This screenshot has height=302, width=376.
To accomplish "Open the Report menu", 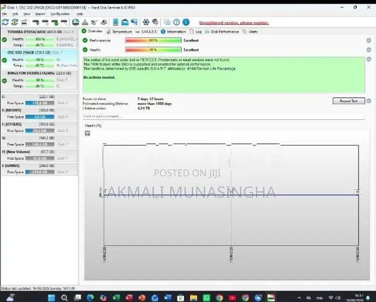I will click(40, 14).
